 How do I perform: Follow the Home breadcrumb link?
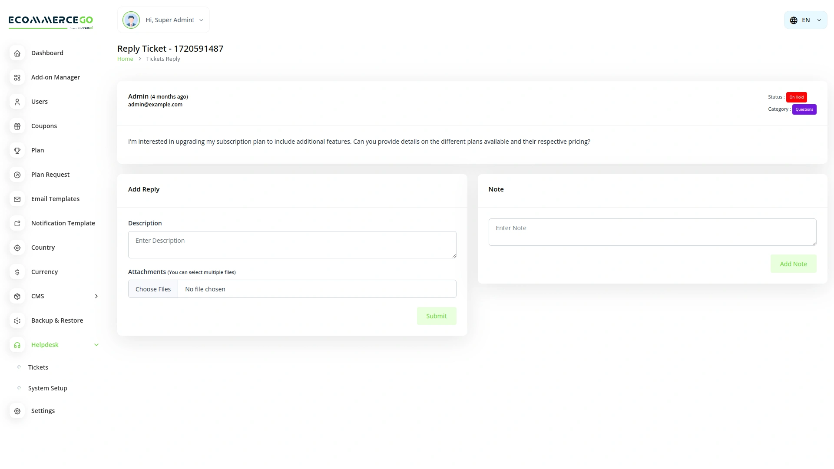pyautogui.click(x=125, y=59)
